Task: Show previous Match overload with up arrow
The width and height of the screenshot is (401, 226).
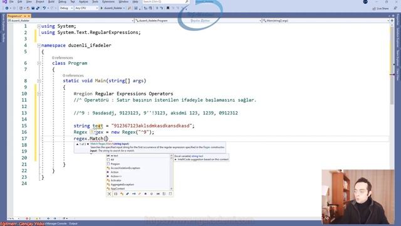Action: [x=77, y=144]
